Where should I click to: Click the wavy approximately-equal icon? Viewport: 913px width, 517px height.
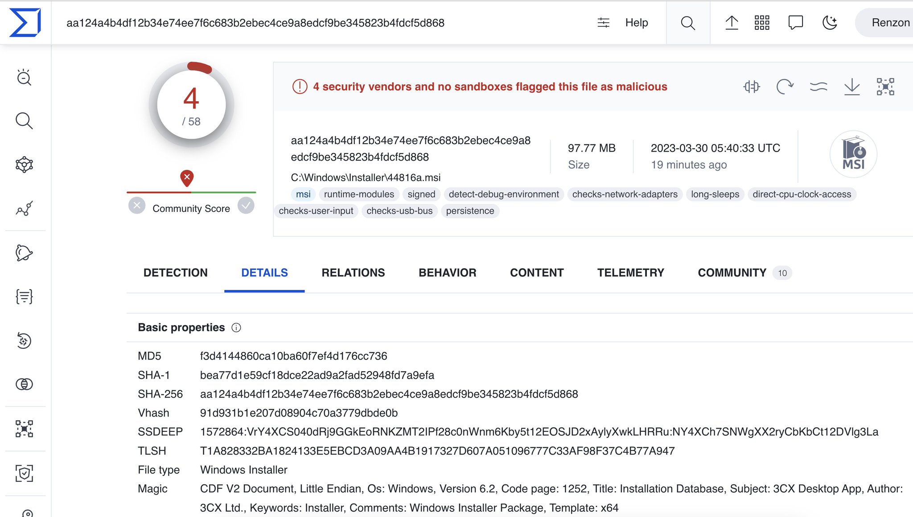pyautogui.click(x=818, y=87)
